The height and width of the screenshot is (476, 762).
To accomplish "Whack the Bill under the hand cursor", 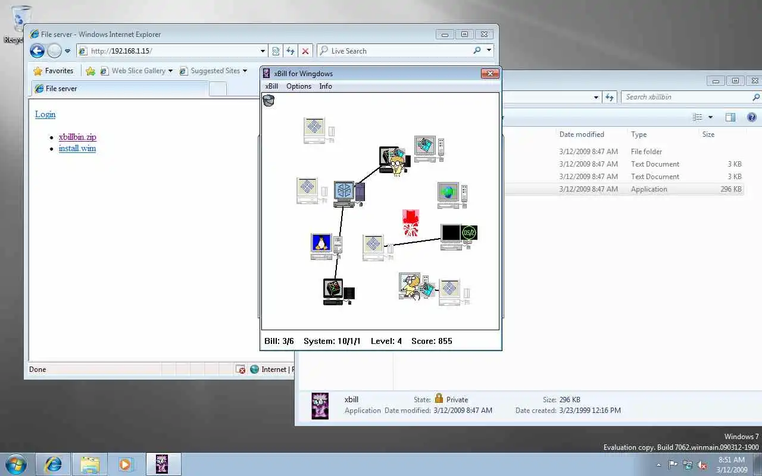I will [x=411, y=287].
